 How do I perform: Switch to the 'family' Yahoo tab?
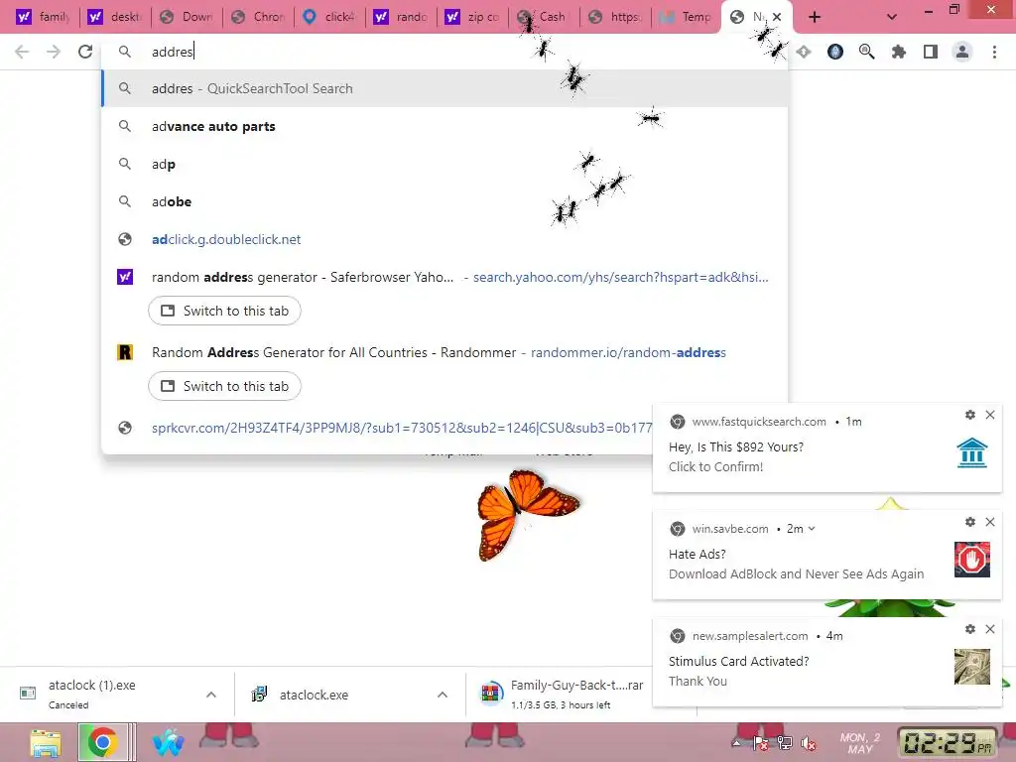tap(43, 17)
